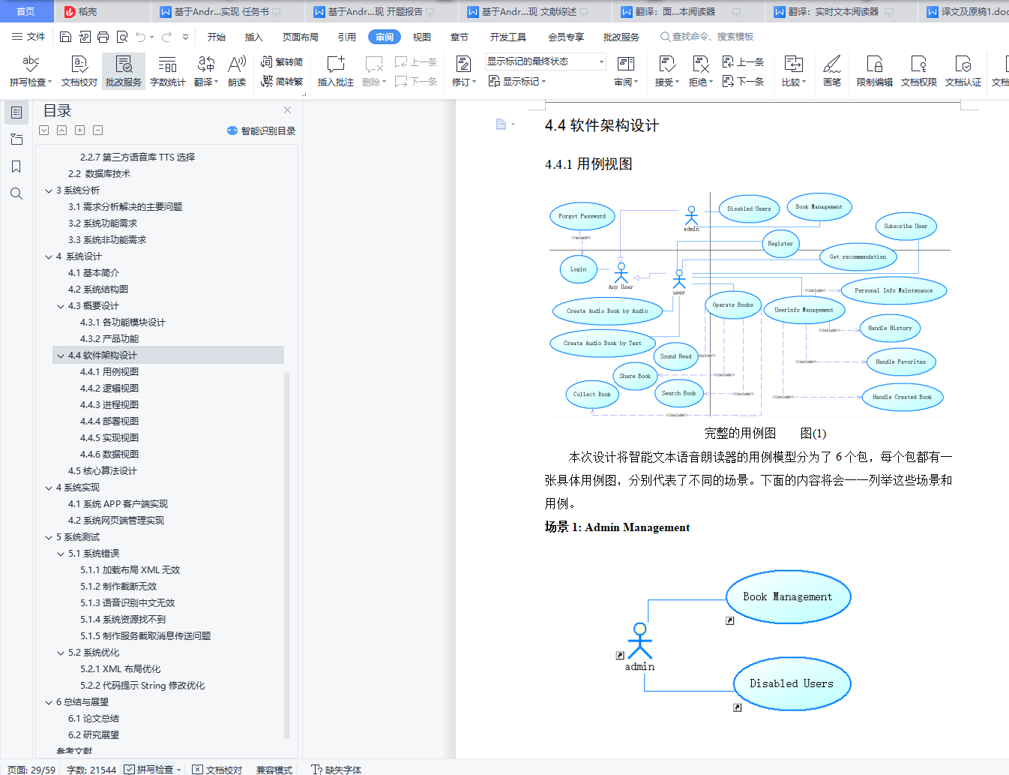Collapse the '5.2 系统优化' tree node

point(61,653)
